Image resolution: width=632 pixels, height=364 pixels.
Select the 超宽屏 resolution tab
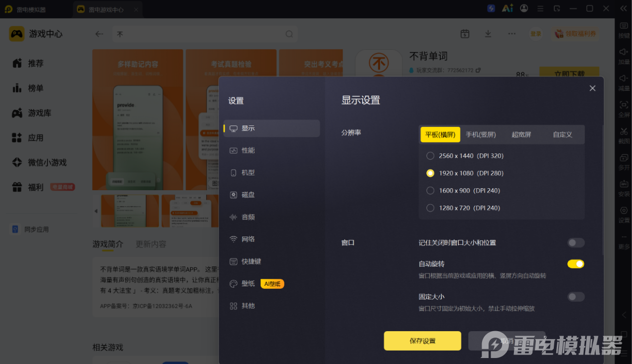point(521,134)
